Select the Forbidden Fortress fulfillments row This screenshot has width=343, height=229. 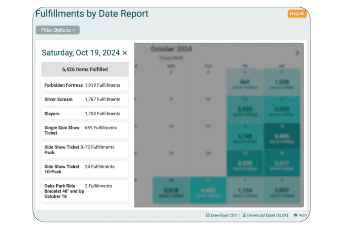84,85
